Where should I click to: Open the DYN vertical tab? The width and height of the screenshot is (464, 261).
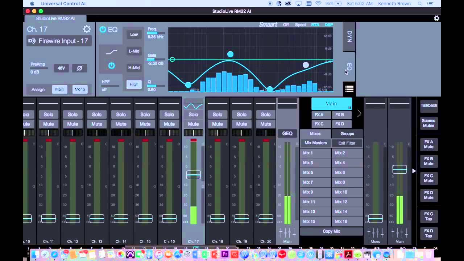click(349, 37)
